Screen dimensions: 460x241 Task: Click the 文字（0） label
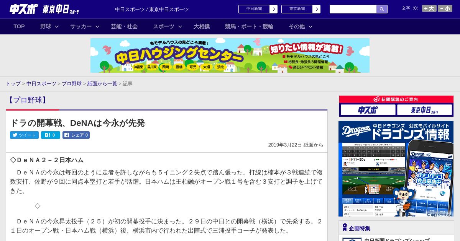(x=411, y=8)
